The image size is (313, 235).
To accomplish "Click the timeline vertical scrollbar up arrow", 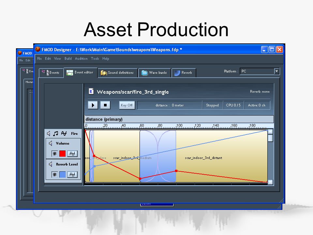I will click(270, 131).
